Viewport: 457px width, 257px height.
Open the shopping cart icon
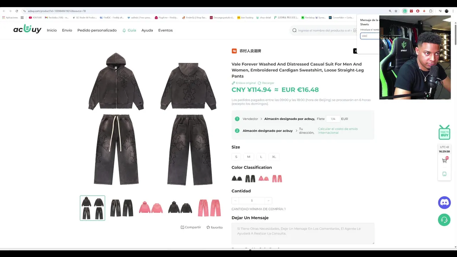point(445,161)
